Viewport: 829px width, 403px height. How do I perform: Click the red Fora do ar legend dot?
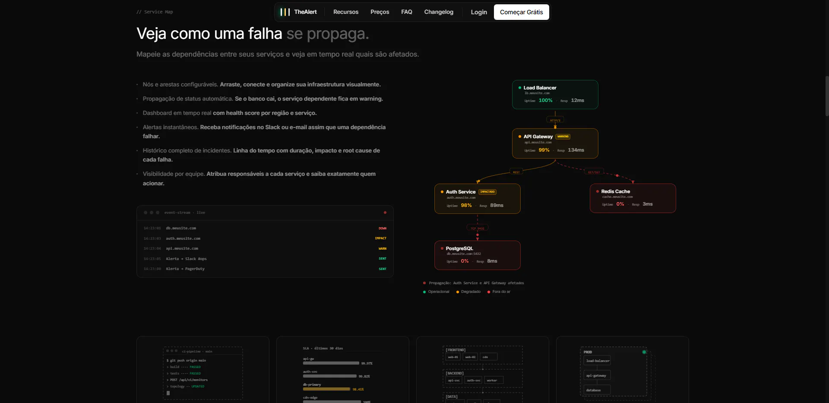[x=489, y=292]
